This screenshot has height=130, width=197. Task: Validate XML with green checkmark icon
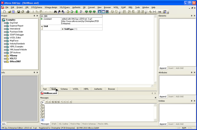tap(72, 12)
